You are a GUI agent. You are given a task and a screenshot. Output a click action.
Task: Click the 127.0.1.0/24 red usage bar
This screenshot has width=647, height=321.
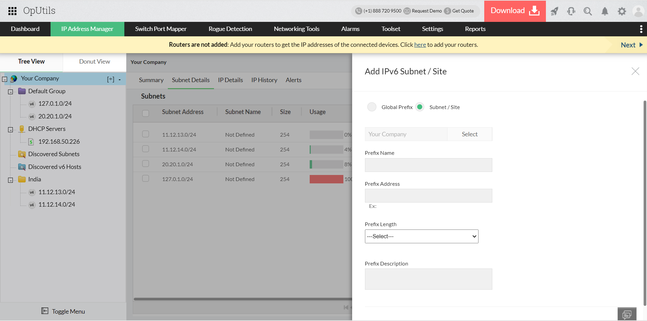coord(326,179)
